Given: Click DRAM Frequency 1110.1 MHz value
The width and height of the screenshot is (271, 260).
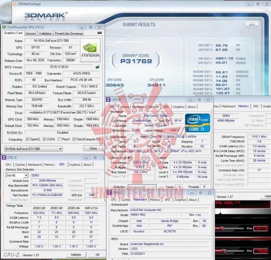Looking at the screenshot, I should tap(259, 137).
